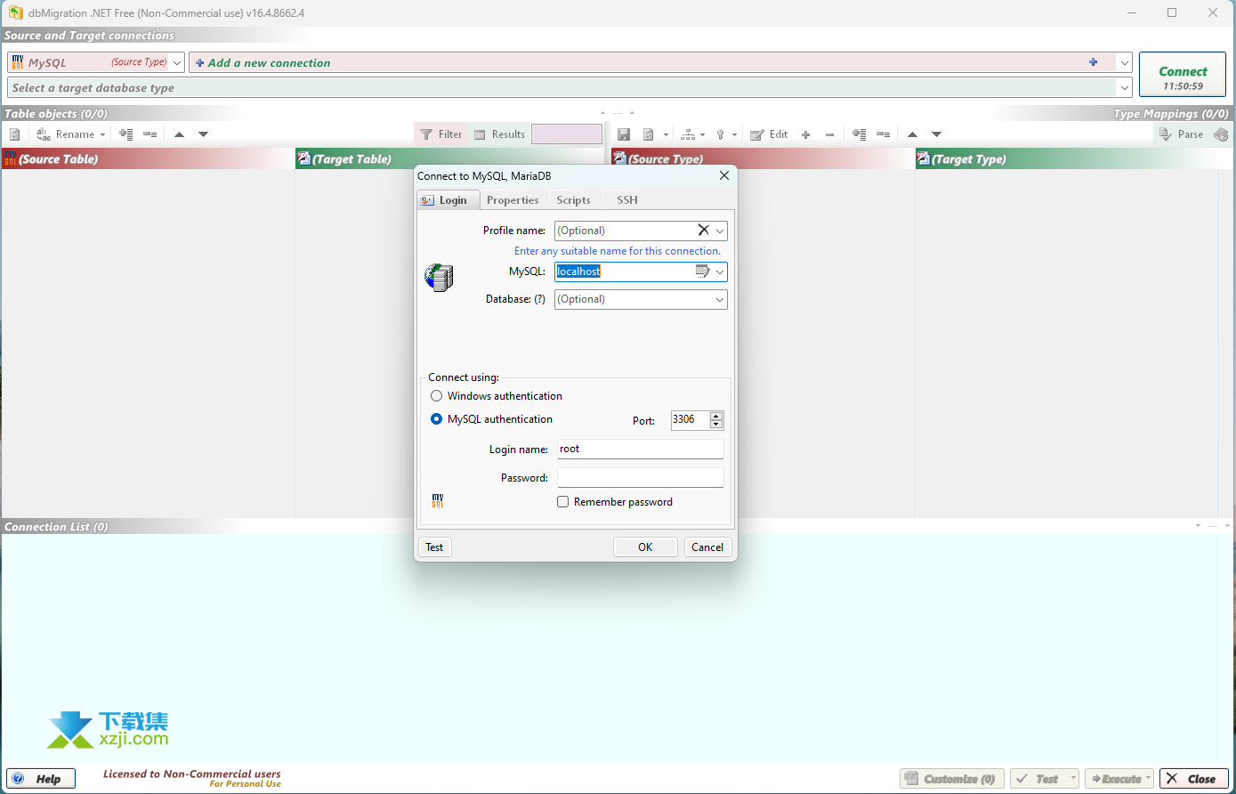Viewport: 1236px width, 794px height.
Task: Move table down with Table objects down arrow
Action: coord(203,134)
